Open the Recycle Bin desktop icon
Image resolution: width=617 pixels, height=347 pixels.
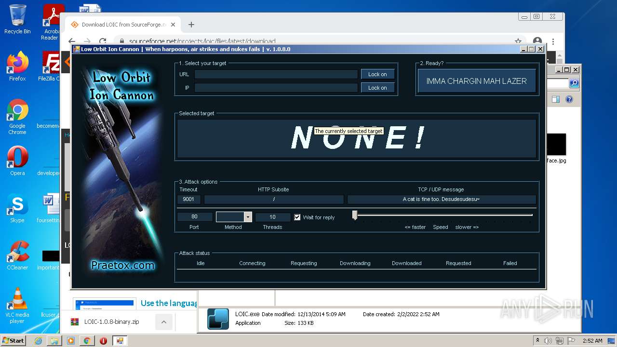(x=17, y=19)
